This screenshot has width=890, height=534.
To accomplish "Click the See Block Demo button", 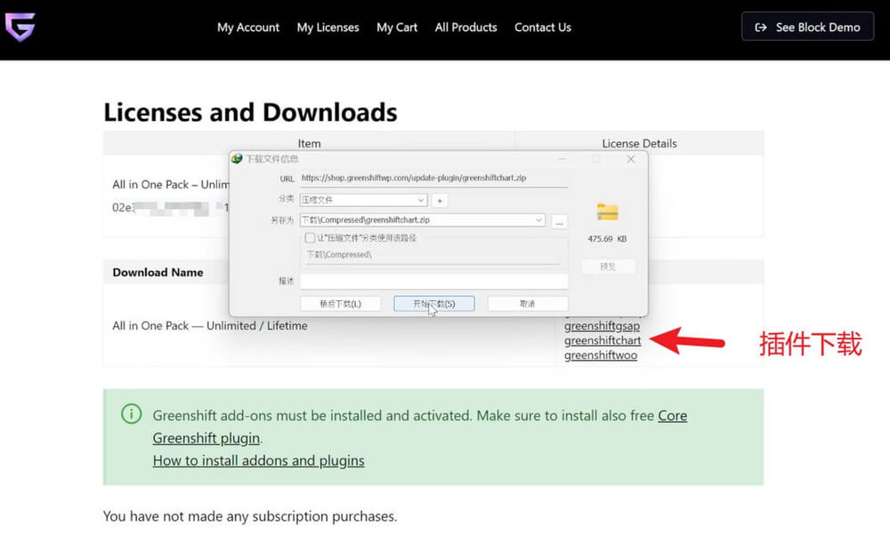I will tap(808, 27).
